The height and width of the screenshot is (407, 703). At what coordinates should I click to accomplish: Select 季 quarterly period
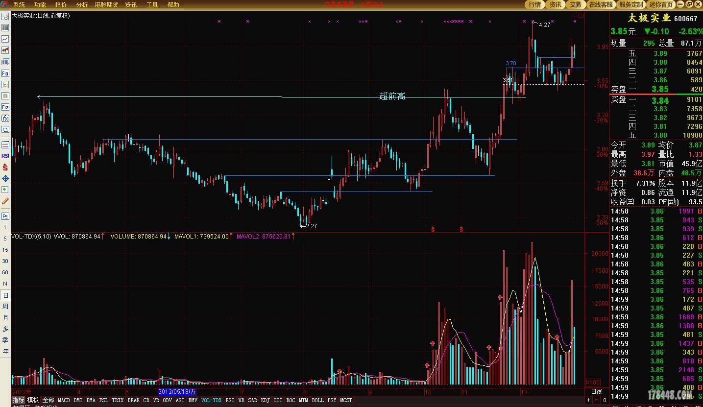click(5, 340)
